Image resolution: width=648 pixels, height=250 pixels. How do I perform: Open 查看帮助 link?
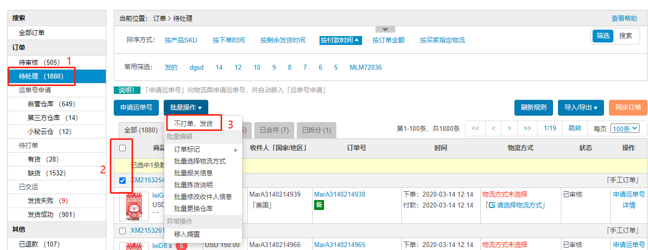coord(624,18)
